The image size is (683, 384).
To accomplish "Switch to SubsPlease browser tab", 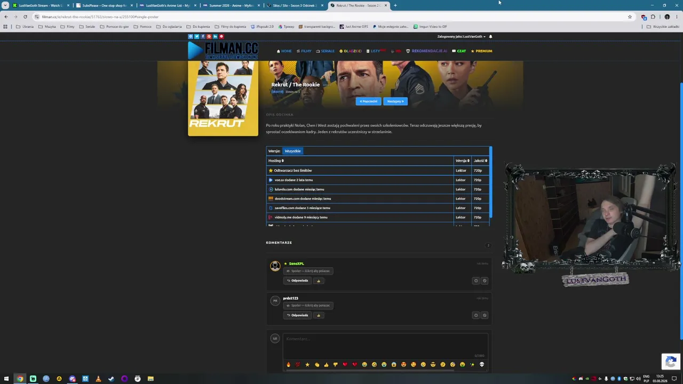I will (x=104, y=5).
